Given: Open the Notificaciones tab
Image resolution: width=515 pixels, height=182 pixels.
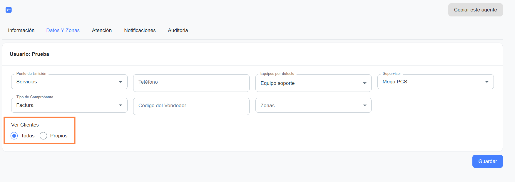Looking at the screenshot, I should click(x=140, y=31).
